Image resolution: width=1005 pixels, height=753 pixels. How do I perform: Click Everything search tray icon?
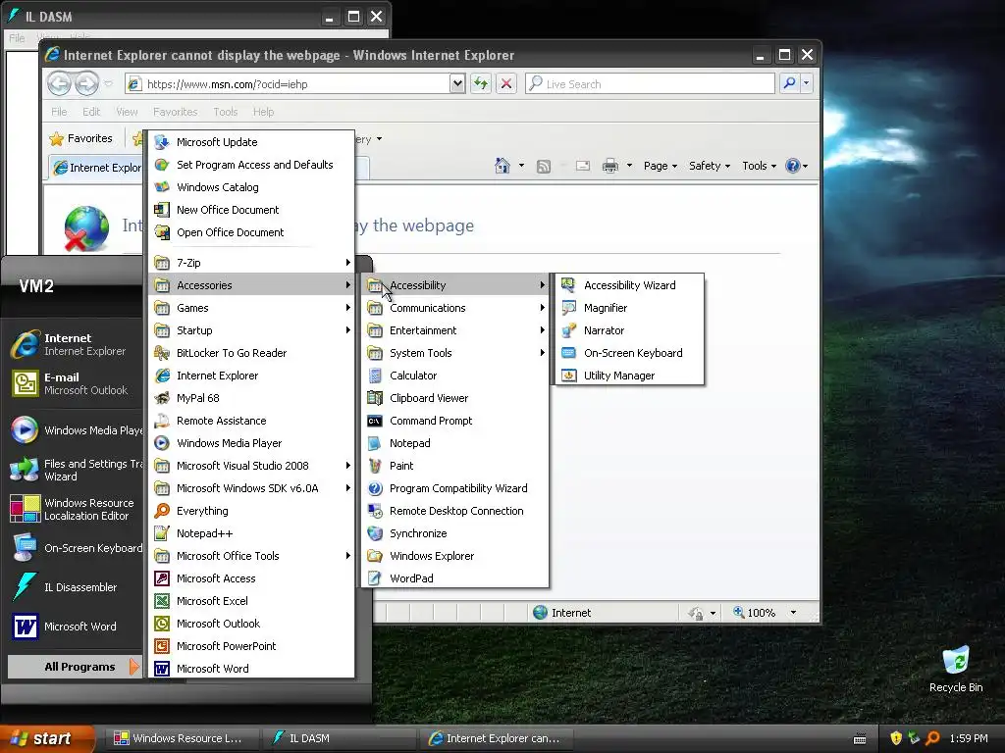click(x=932, y=738)
